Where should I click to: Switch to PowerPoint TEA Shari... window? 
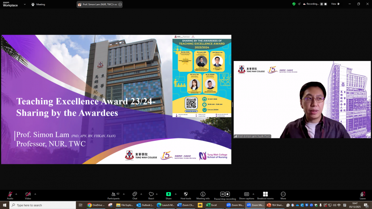[275, 205]
